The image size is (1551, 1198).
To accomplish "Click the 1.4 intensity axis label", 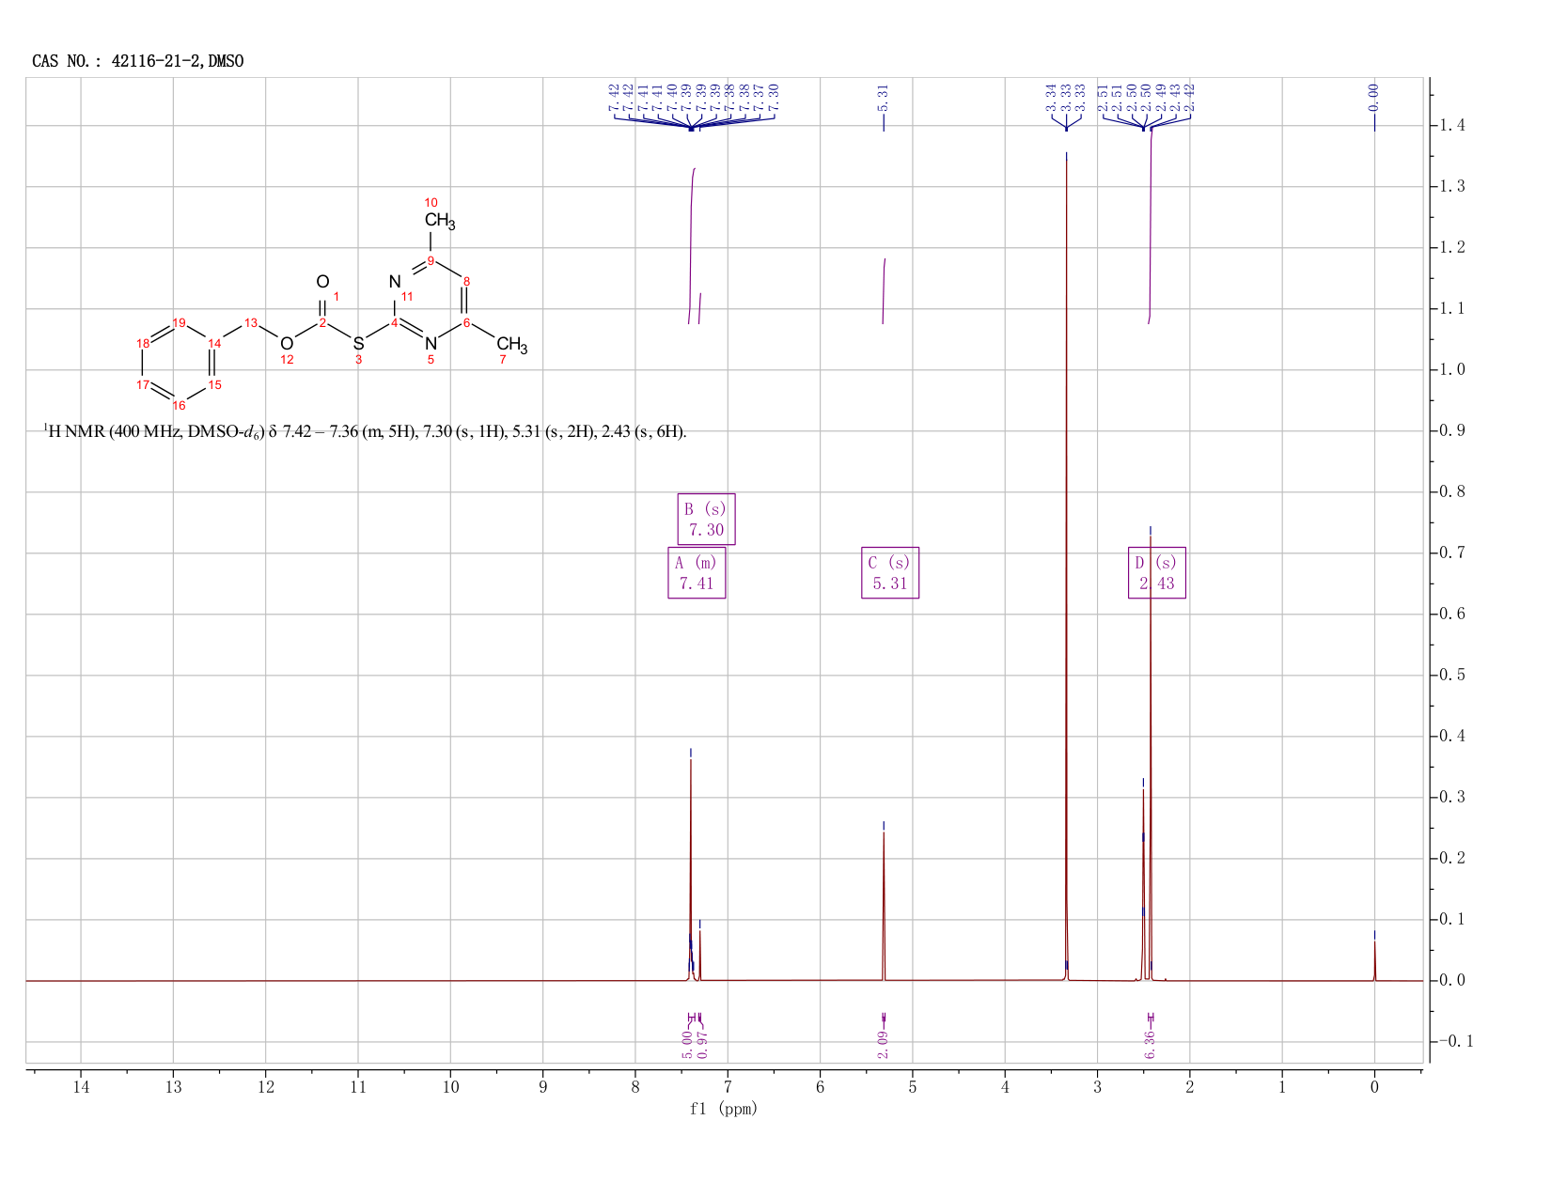I will pos(1451,125).
